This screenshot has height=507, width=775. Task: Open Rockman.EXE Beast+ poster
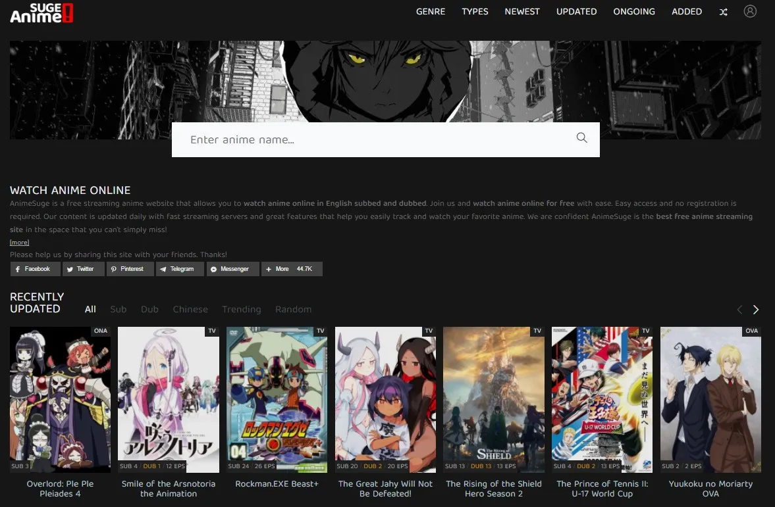pyautogui.click(x=277, y=399)
